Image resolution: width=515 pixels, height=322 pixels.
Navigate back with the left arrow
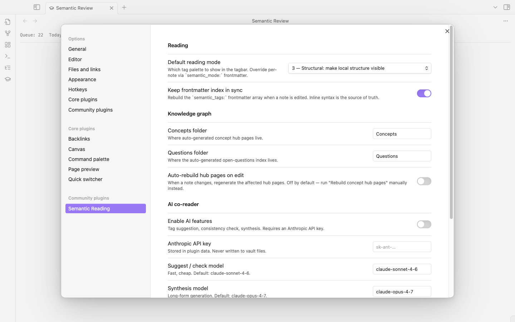point(25,21)
